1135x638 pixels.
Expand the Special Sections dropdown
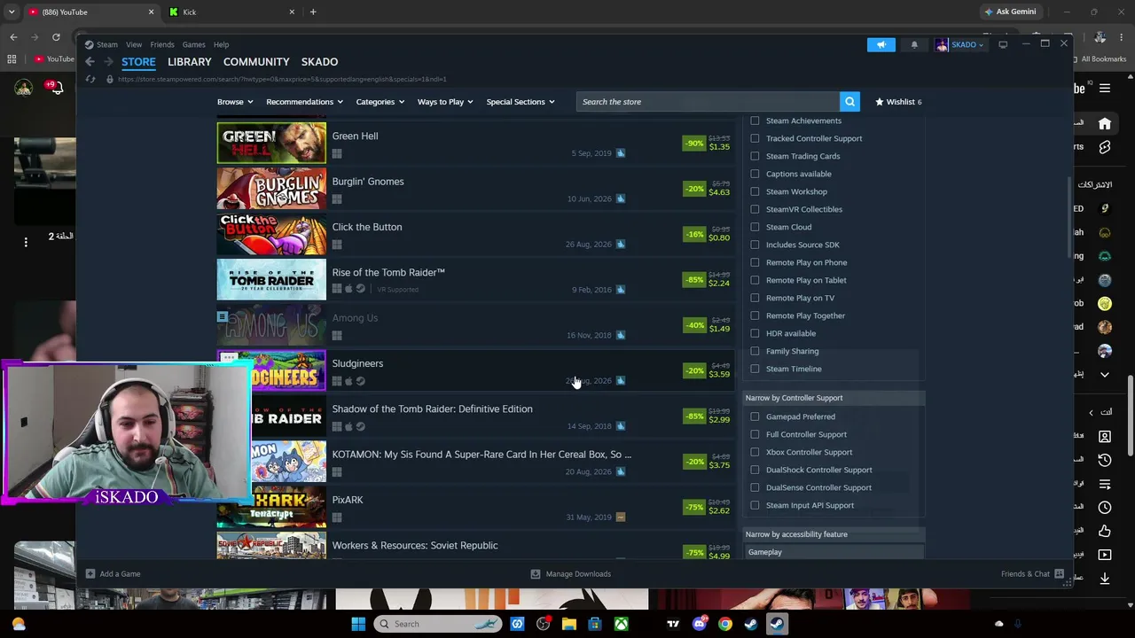(x=521, y=102)
